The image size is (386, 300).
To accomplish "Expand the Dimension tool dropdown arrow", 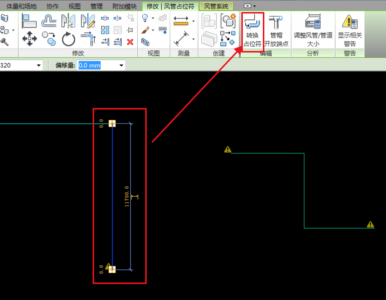I will click(x=193, y=39).
